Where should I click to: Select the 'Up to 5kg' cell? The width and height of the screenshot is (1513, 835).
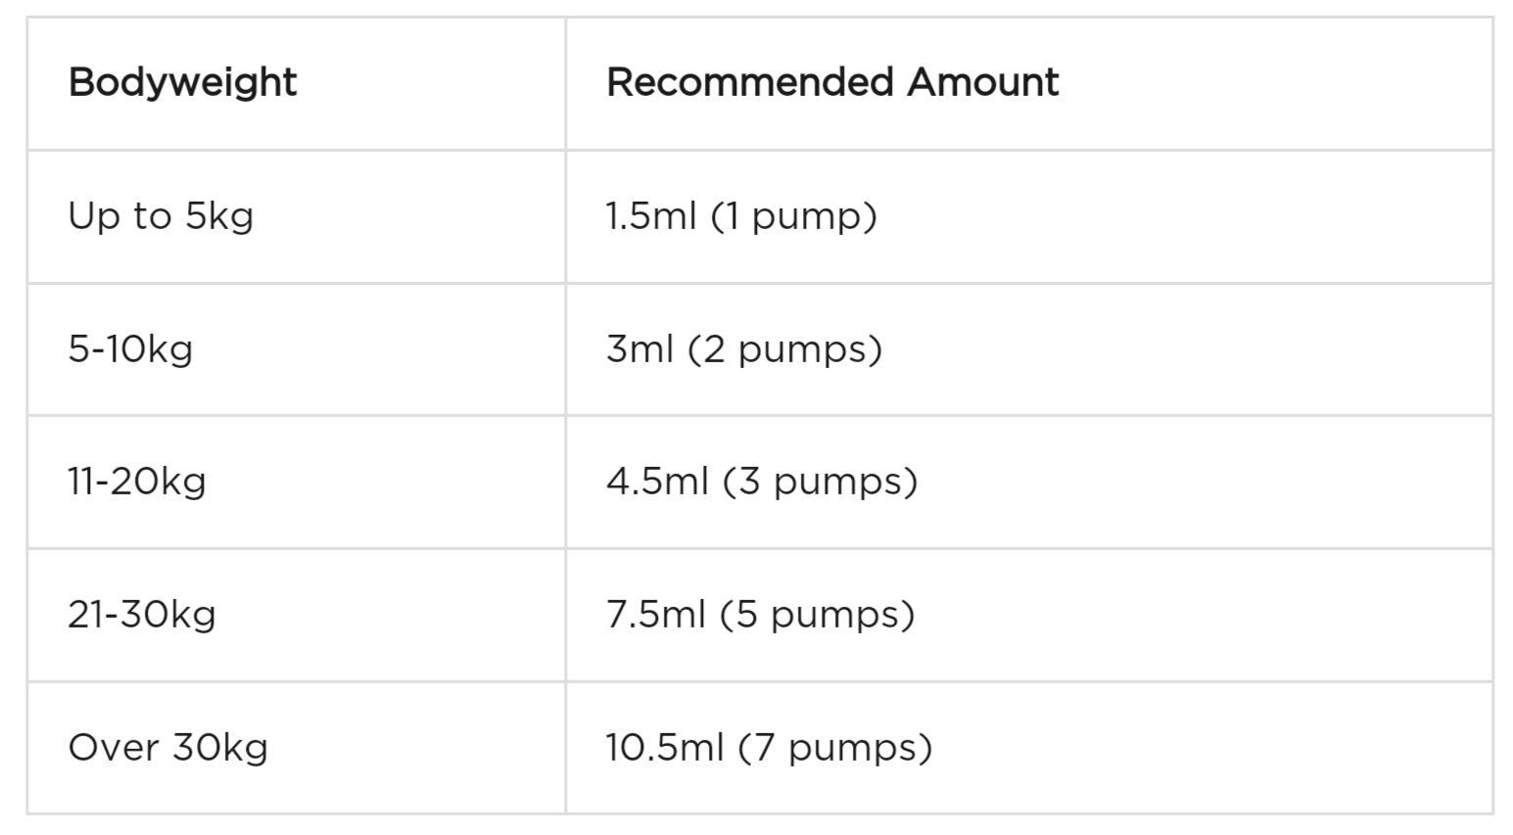click(x=161, y=216)
